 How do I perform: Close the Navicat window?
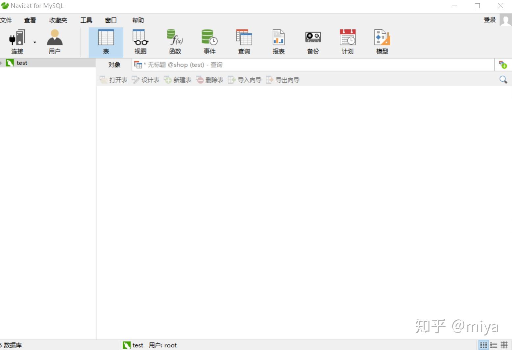[x=500, y=6]
